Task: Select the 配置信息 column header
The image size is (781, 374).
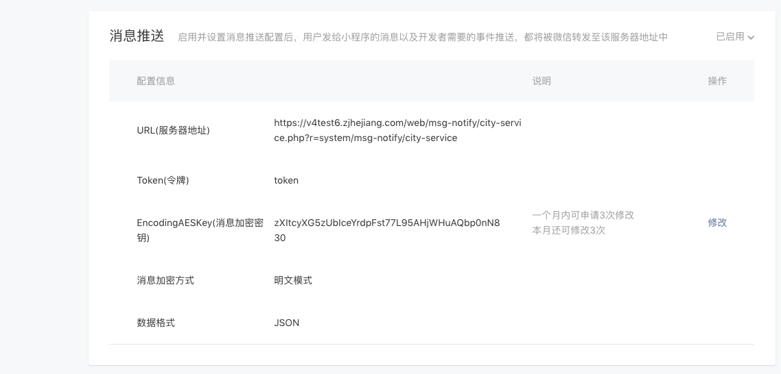Action: tap(156, 81)
